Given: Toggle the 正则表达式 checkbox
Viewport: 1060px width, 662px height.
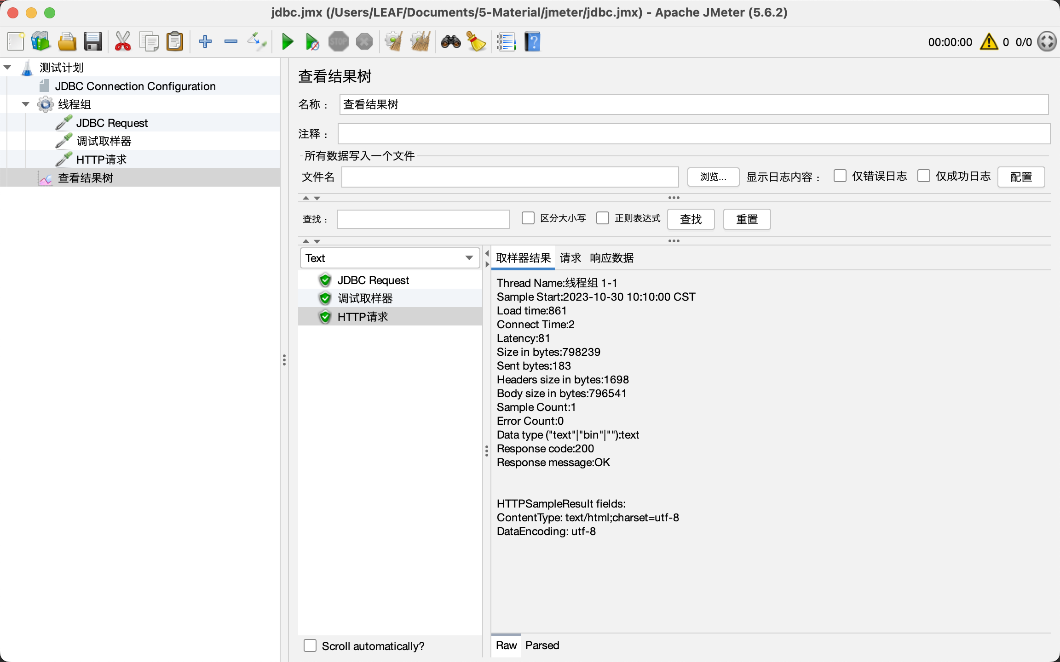Looking at the screenshot, I should 603,218.
